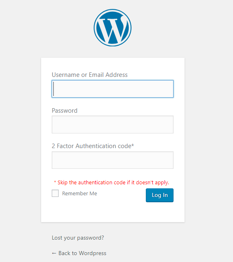The height and width of the screenshot is (262, 233).
Task: Select the 2 Factor Authentication code field
Action: pos(112,160)
